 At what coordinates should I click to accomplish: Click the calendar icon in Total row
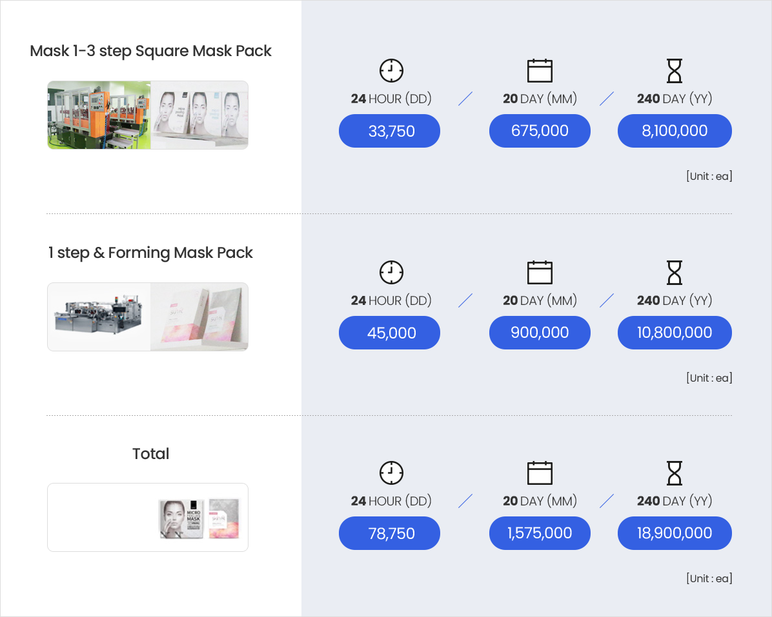click(x=540, y=473)
